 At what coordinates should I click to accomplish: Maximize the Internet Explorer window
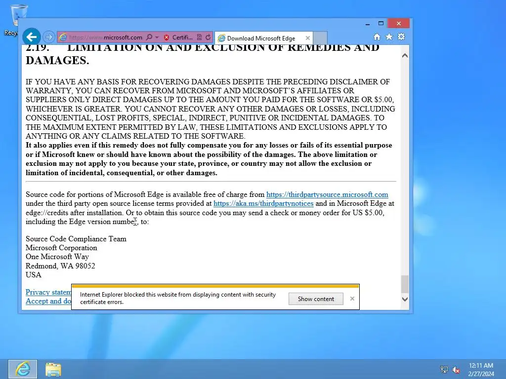pyautogui.click(x=381, y=24)
